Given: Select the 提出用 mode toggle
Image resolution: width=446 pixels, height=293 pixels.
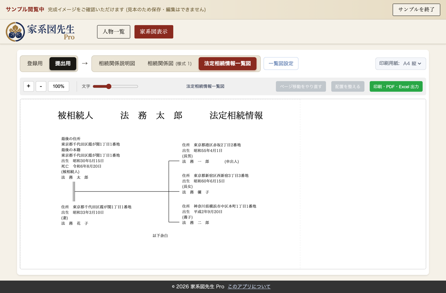Looking at the screenshot, I should pos(63,63).
